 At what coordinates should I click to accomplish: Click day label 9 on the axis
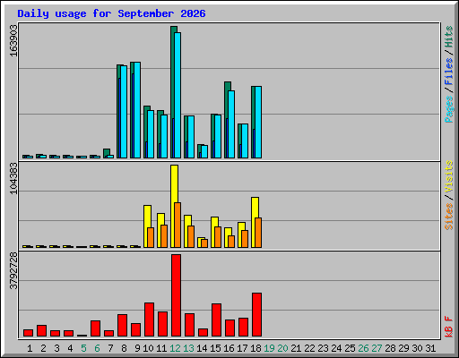click(x=137, y=348)
